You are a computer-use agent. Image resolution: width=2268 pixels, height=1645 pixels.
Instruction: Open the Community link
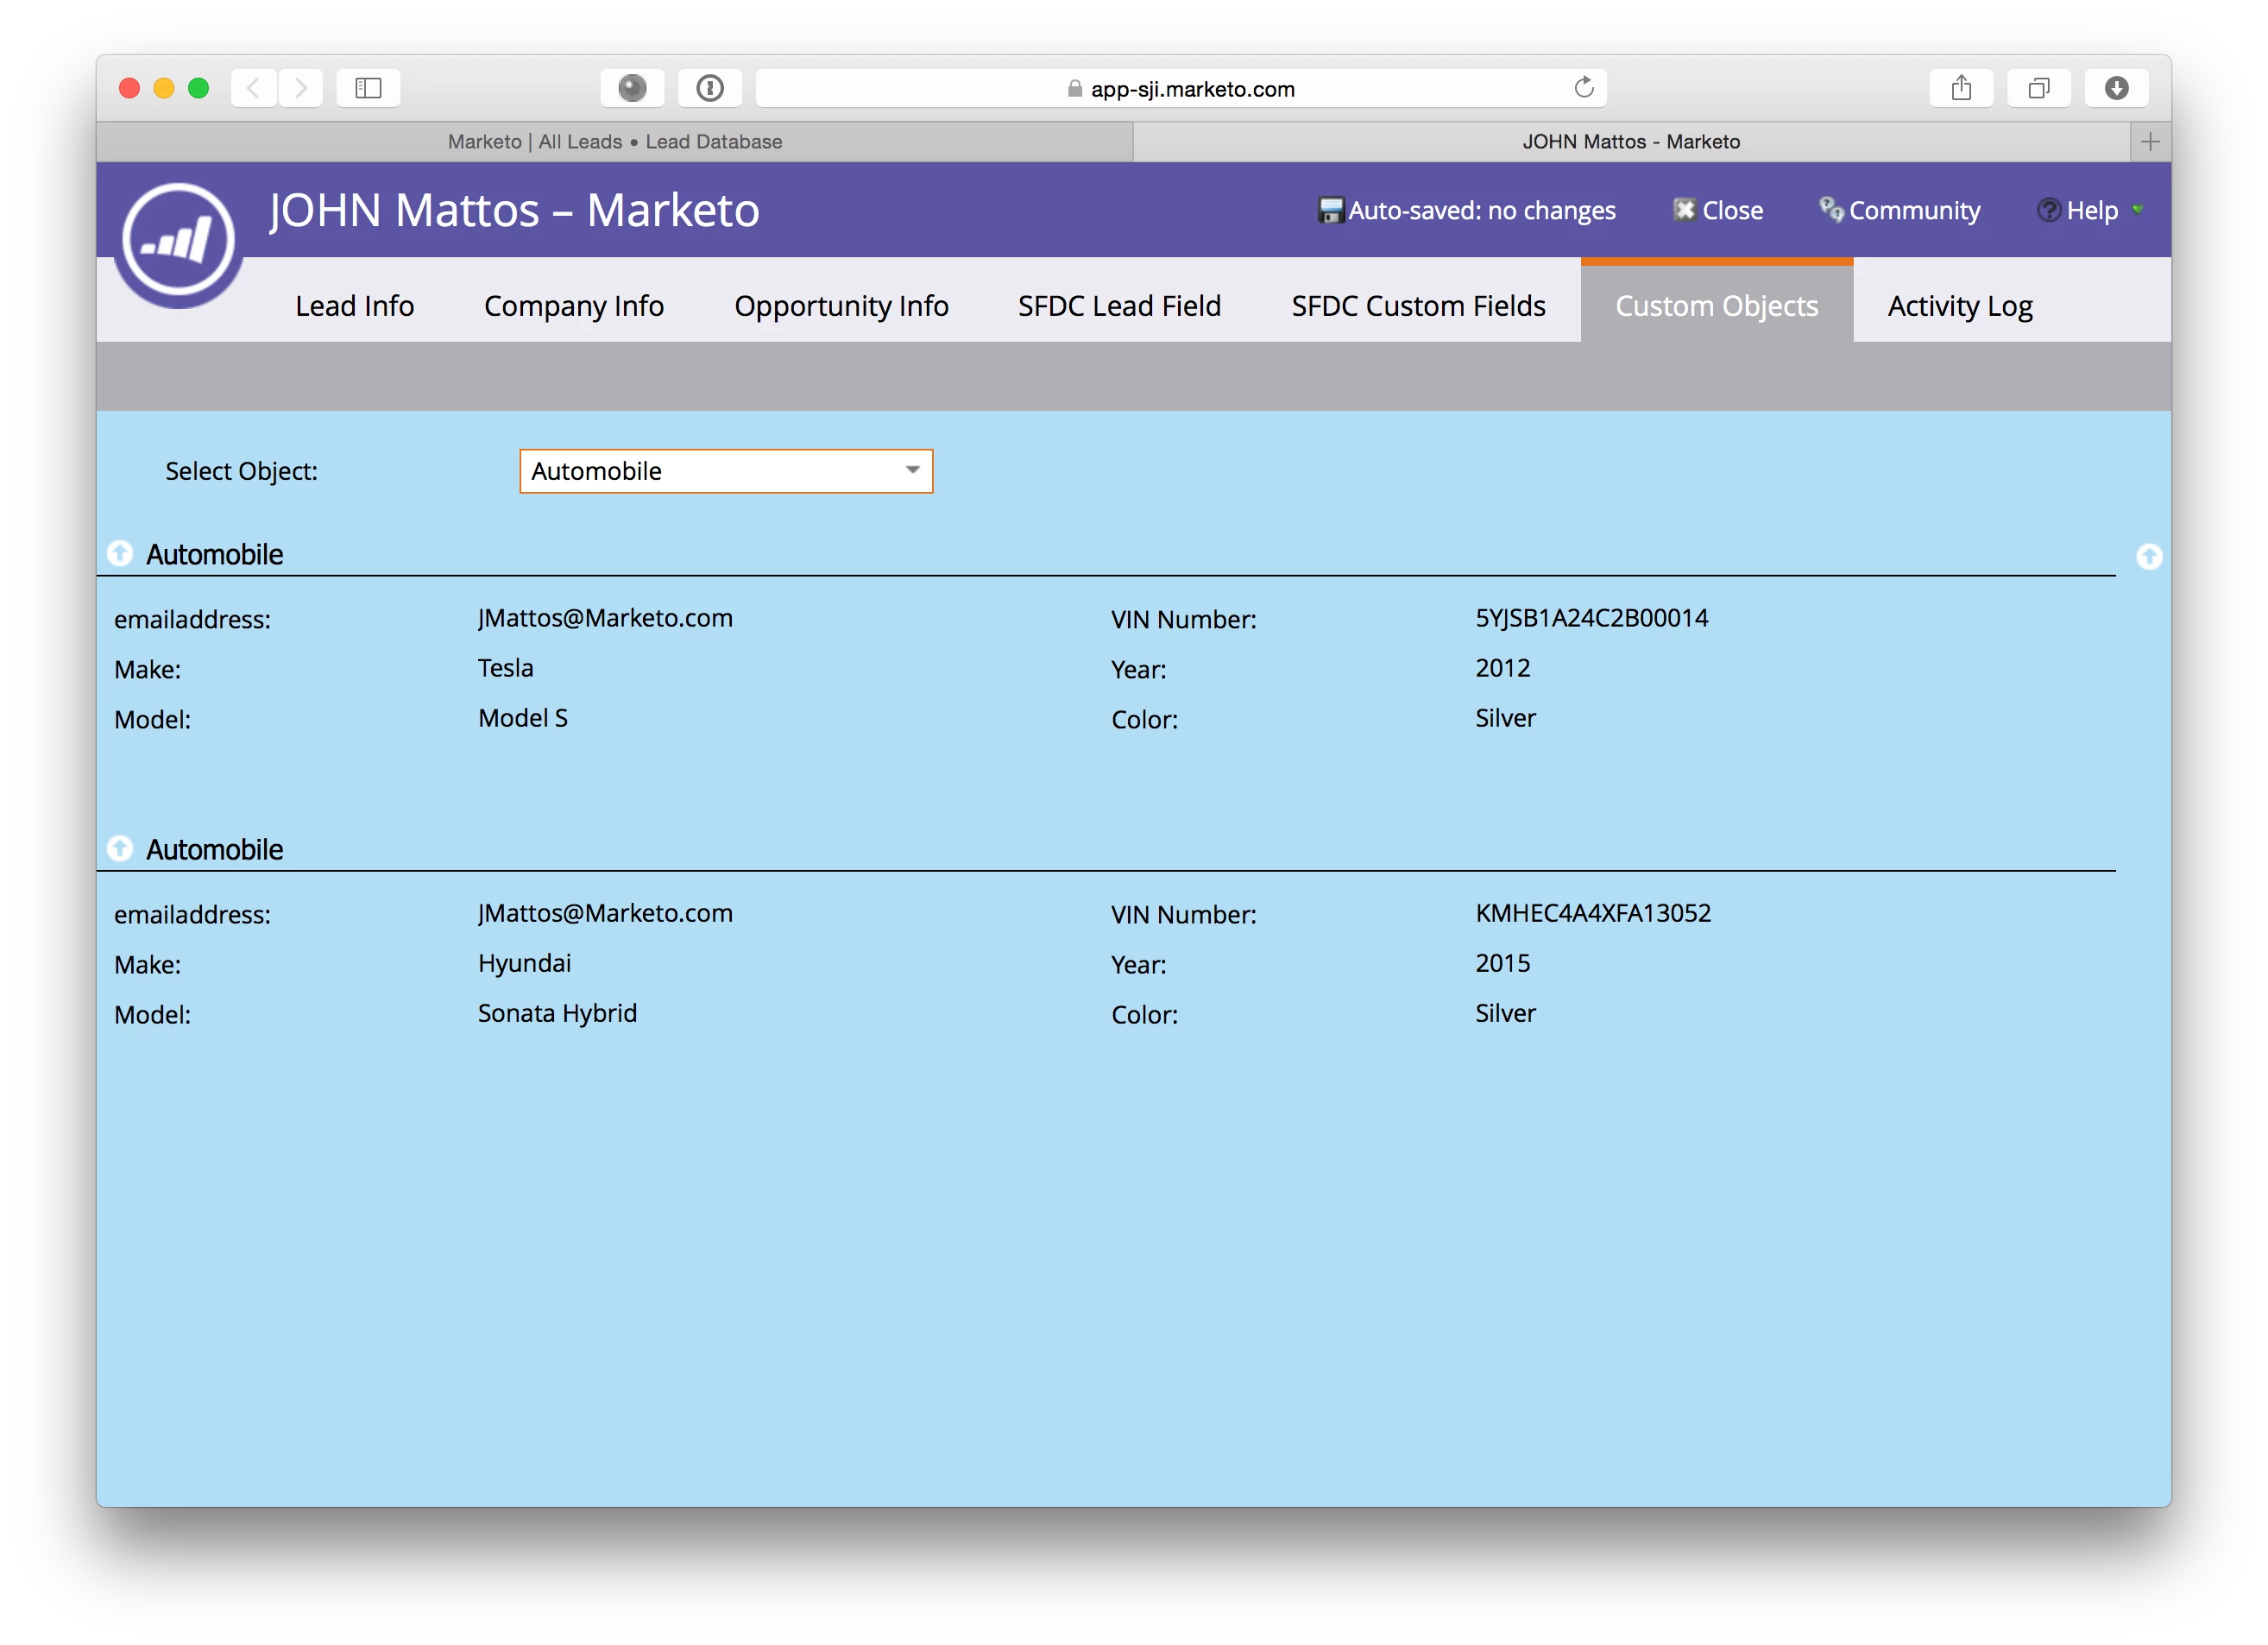[x=1899, y=211]
